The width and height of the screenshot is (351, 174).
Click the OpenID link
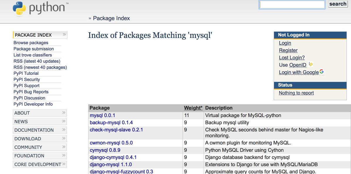(298, 65)
